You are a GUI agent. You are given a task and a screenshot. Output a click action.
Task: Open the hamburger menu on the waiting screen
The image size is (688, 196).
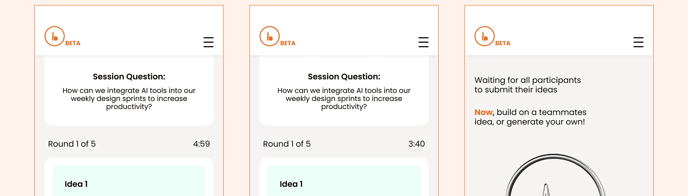[x=639, y=42]
